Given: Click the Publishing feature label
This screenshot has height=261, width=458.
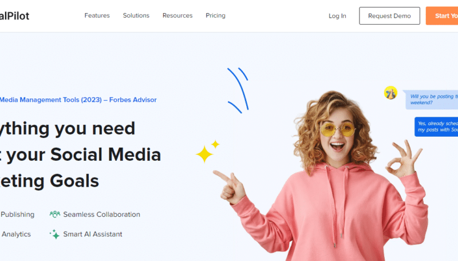Looking at the screenshot, I should point(17,215).
